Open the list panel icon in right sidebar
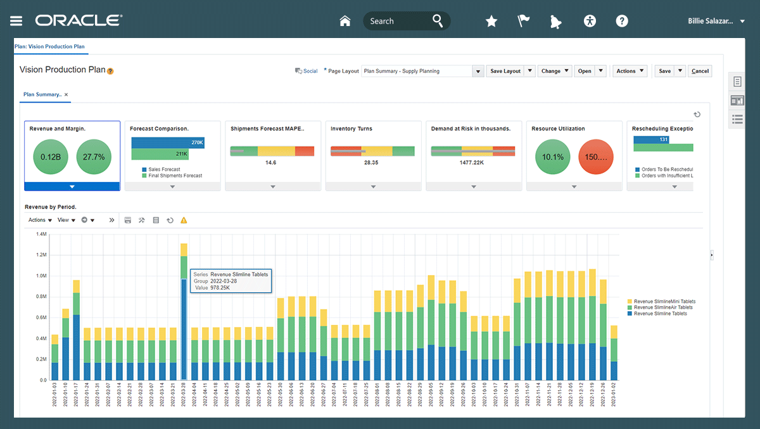This screenshot has width=760, height=429. pyautogui.click(x=737, y=118)
